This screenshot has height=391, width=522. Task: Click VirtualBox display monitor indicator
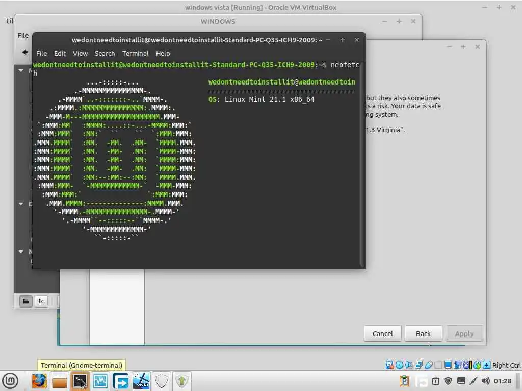coord(448,365)
